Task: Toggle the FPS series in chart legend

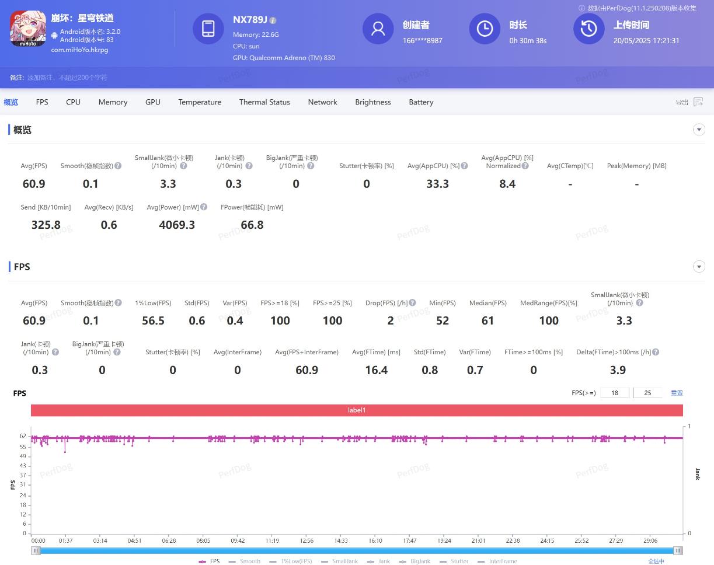Action: click(209, 561)
